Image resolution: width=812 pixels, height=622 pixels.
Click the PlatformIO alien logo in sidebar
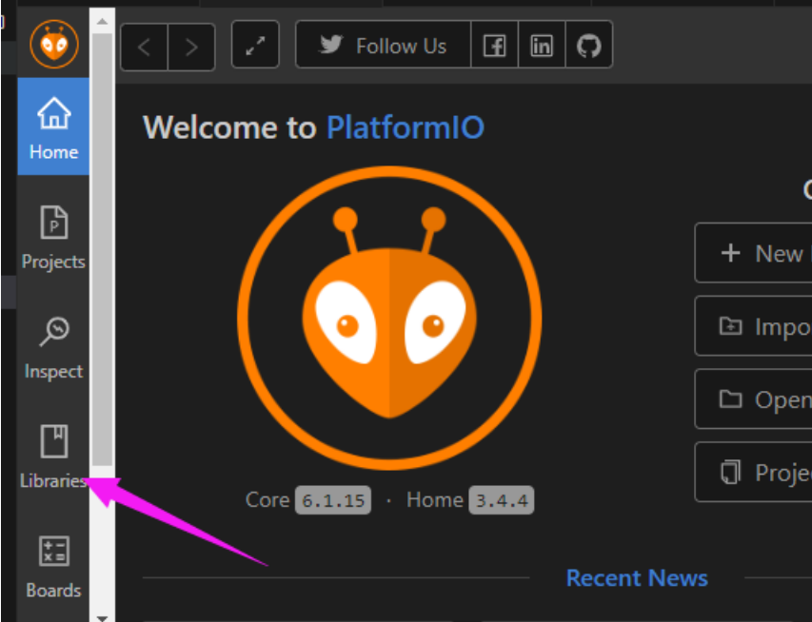[x=54, y=44]
